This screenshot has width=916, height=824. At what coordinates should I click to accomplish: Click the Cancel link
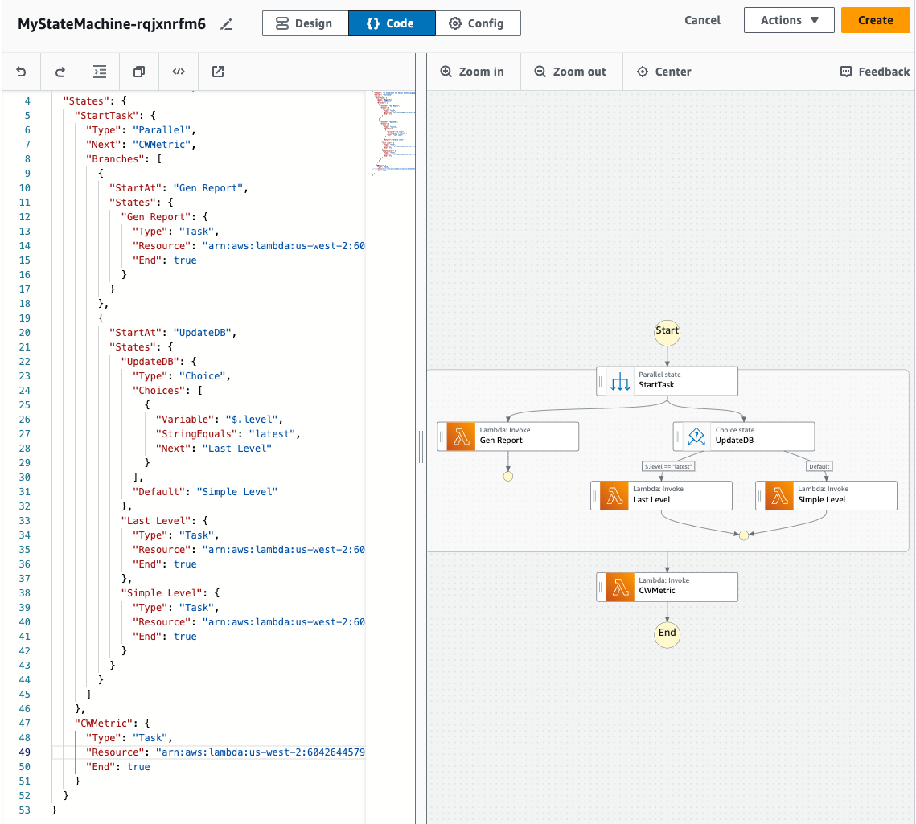[x=702, y=20]
